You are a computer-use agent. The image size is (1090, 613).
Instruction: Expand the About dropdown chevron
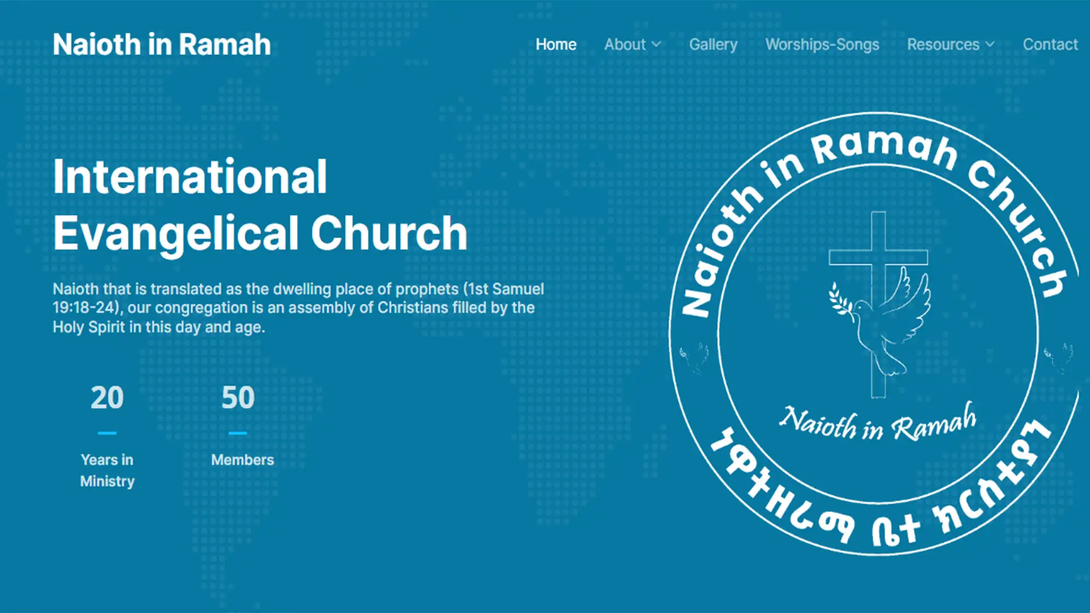pos(658,44)
